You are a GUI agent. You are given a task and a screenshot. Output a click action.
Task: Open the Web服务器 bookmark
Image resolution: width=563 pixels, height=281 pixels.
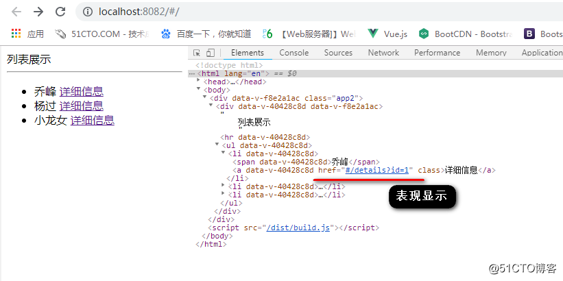(309, 34)
